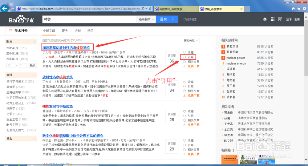Click the 登录 link

(289, 19)
